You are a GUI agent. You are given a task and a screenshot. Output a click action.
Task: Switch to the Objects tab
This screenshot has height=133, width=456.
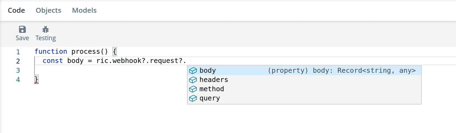point(48,10)
